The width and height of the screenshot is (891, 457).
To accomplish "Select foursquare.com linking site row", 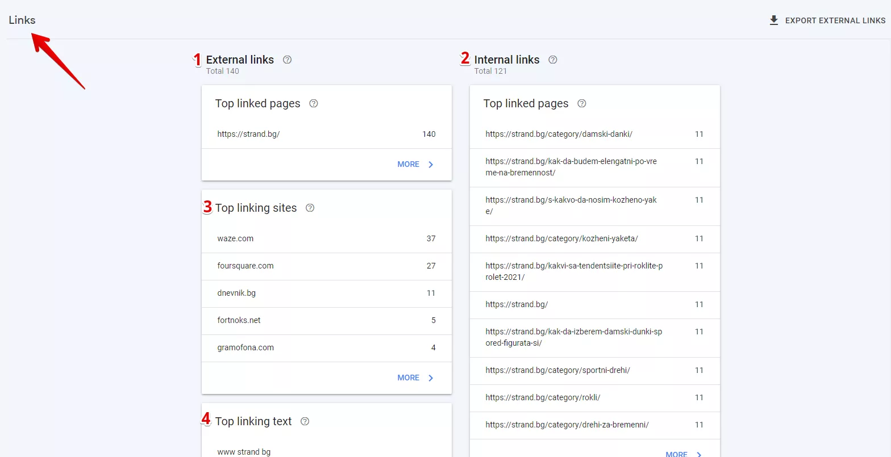I will (x=327, y=266).
